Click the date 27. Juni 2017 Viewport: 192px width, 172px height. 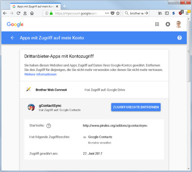coord(92,153)
